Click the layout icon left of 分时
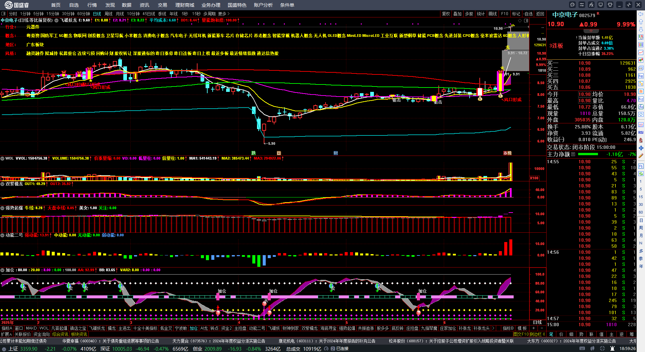The height and width of the screenshot is (352, 645). point(3,14)
